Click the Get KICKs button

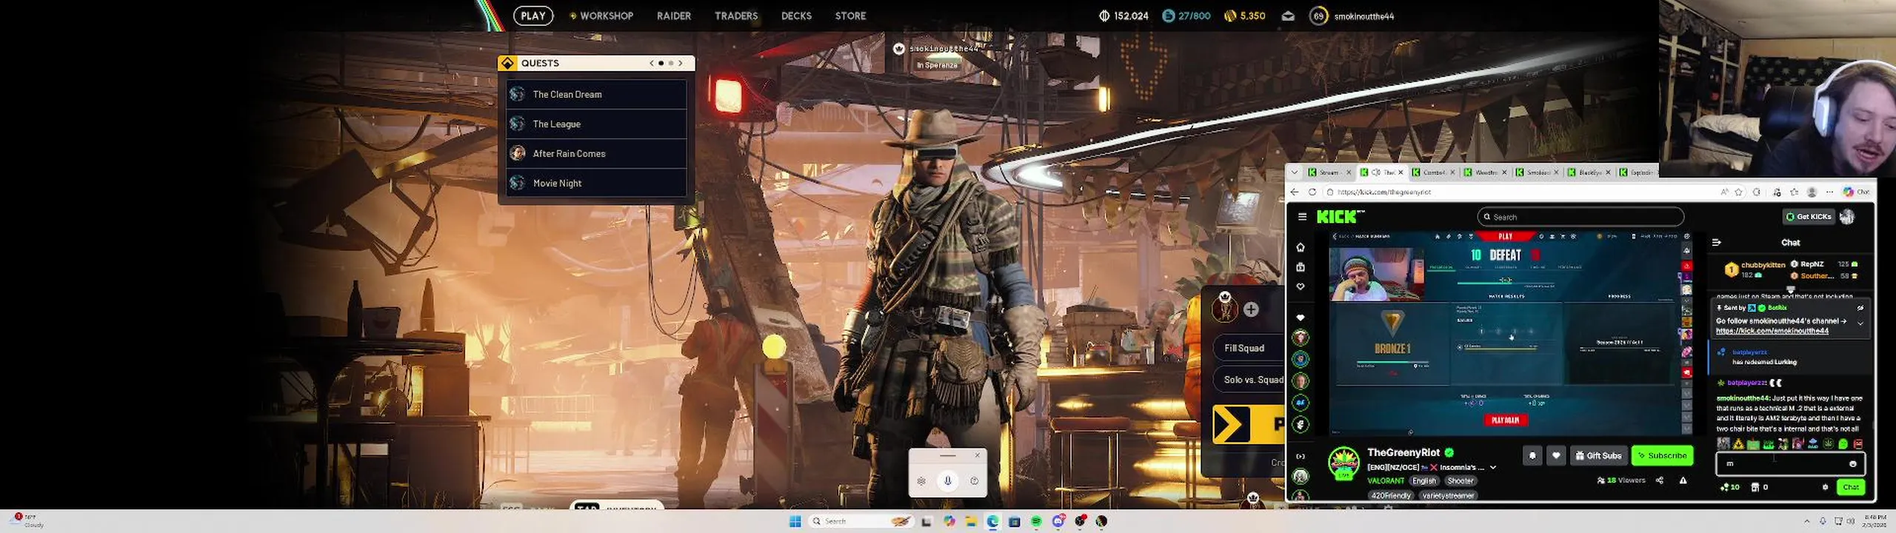coord(1809,217)
